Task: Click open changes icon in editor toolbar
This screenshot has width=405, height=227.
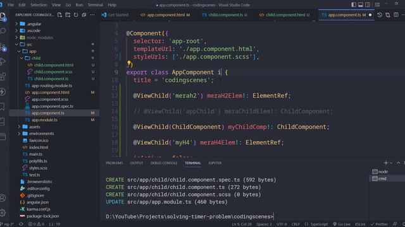Action: [x=388, y=15]
